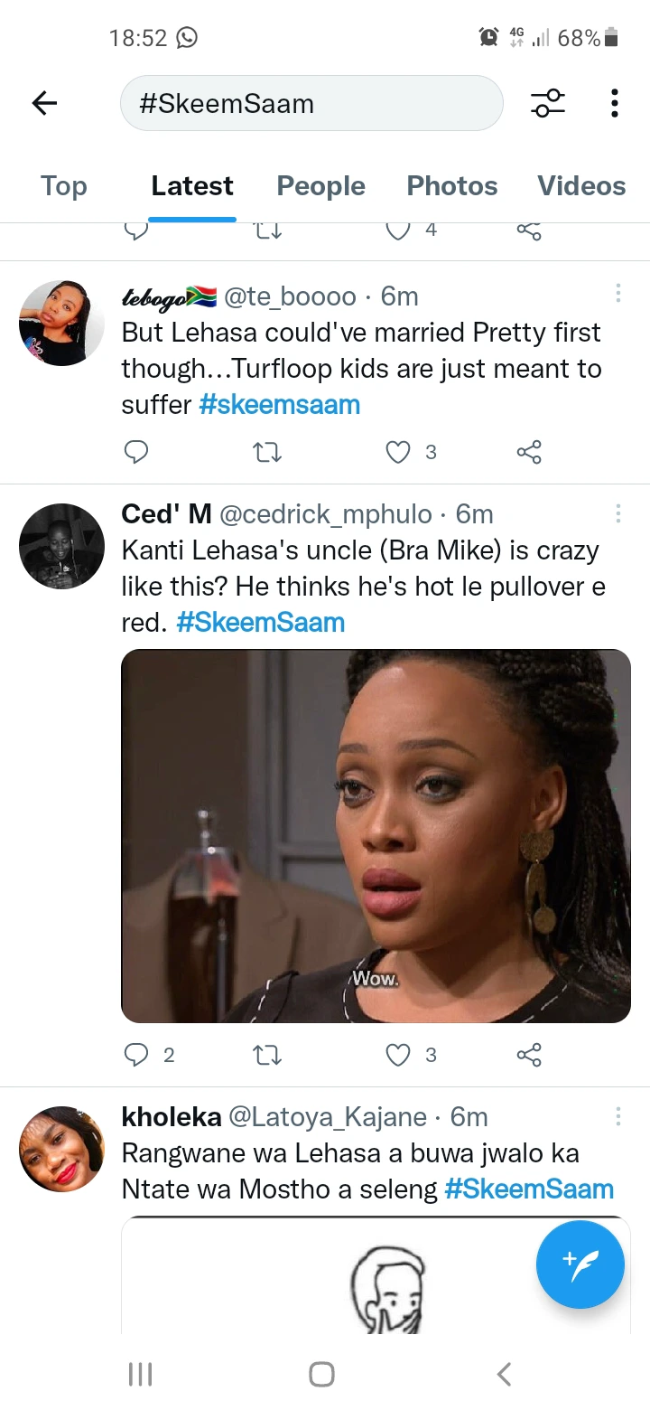Like te_boooo's tweet with 3 likes

pyautogui.click(x=398, y=451)
